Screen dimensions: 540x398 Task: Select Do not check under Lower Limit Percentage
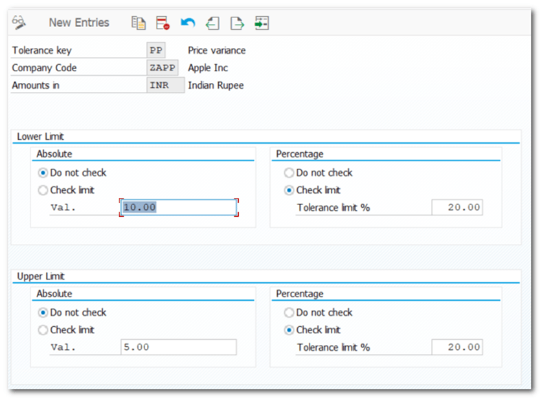click(289, 173)
